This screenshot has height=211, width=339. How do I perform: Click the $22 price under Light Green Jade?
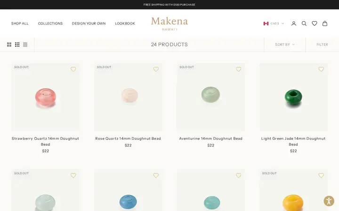click(x=293, y=151)
